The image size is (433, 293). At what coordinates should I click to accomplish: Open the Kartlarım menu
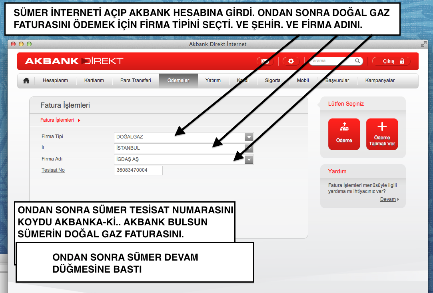(x=94, y=80)
